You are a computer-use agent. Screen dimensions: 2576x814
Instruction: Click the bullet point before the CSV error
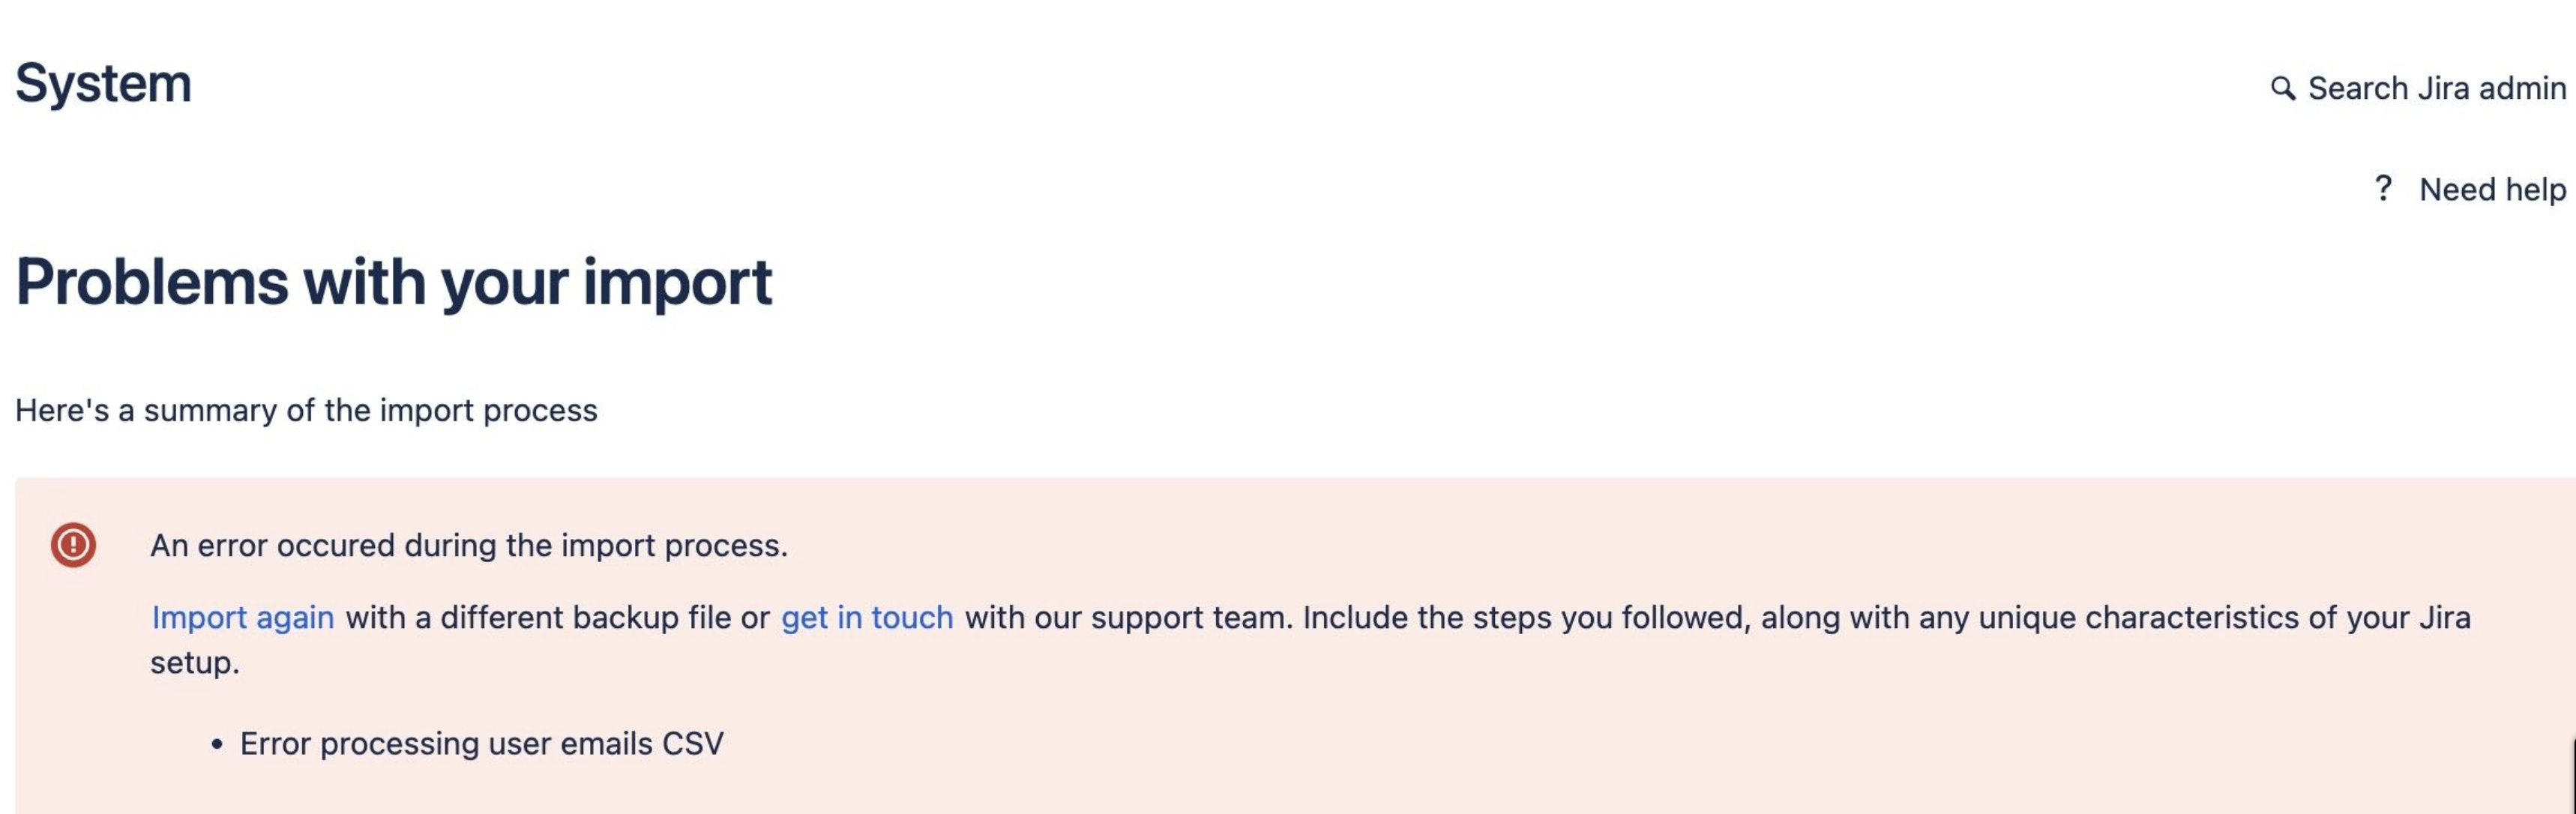217,745
